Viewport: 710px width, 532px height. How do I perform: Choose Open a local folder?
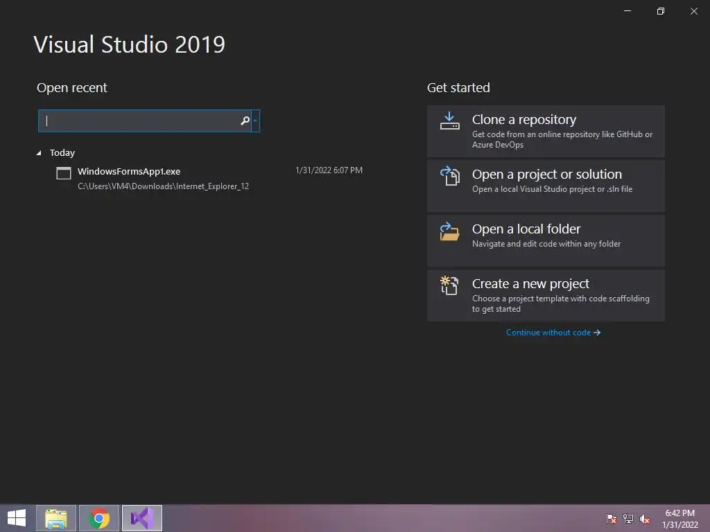546,240
